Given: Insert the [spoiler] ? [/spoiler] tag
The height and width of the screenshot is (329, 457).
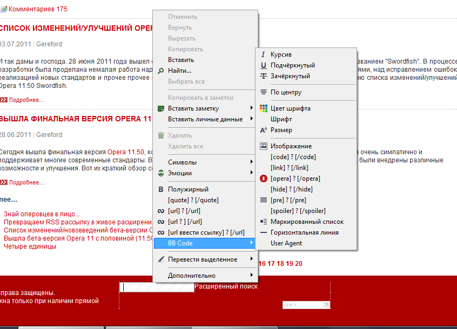Looking at the screenshot, I should tap(306, 211).
